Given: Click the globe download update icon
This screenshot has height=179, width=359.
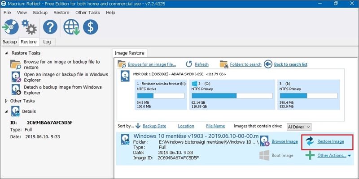Looking at the screenshot, I should pyautogui.click(x=71, y=27).
